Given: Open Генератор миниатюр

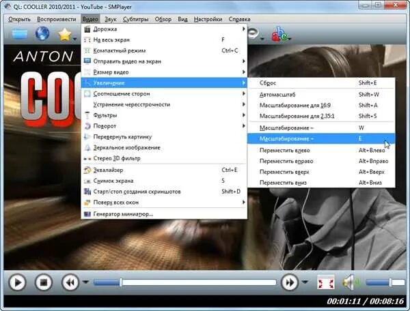Looking at the screenshot, I should [x=164, y=214].
